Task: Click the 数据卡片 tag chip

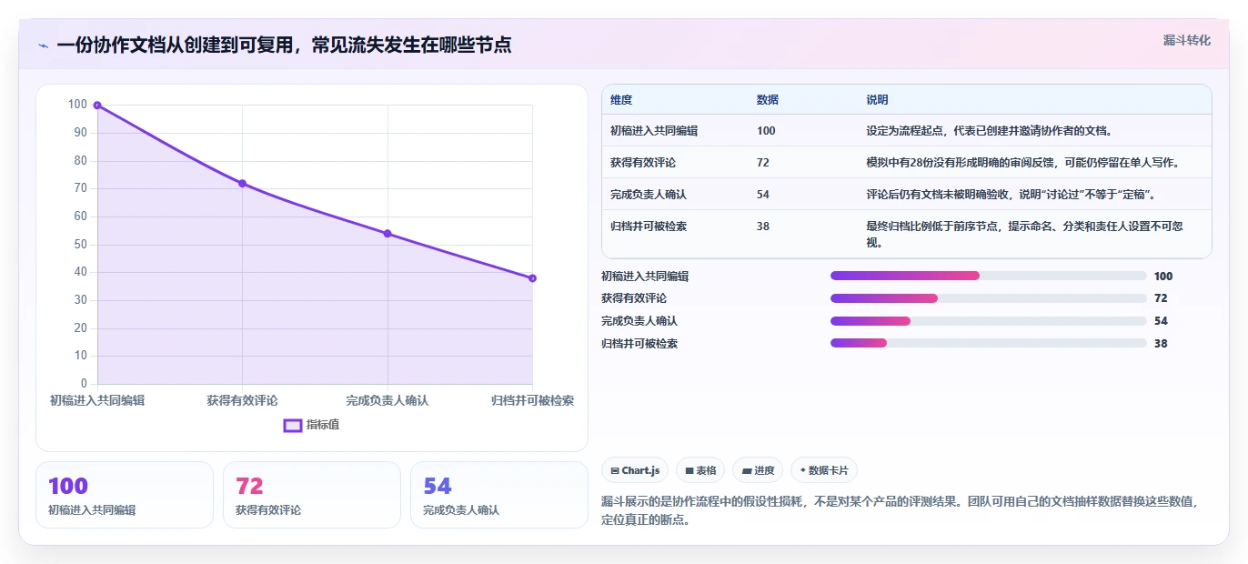Action: coord(824,470)
